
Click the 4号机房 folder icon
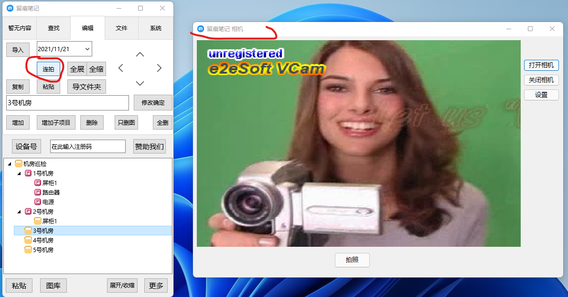pos(28,240)
